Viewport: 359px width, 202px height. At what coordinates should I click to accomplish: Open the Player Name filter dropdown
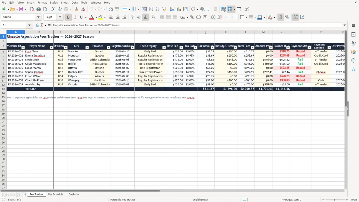click(x=51, y=47)
